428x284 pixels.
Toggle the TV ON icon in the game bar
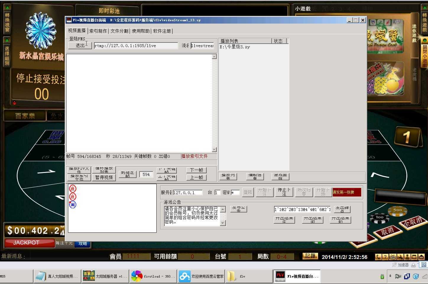pyautogui.click(x=393, y=257)
